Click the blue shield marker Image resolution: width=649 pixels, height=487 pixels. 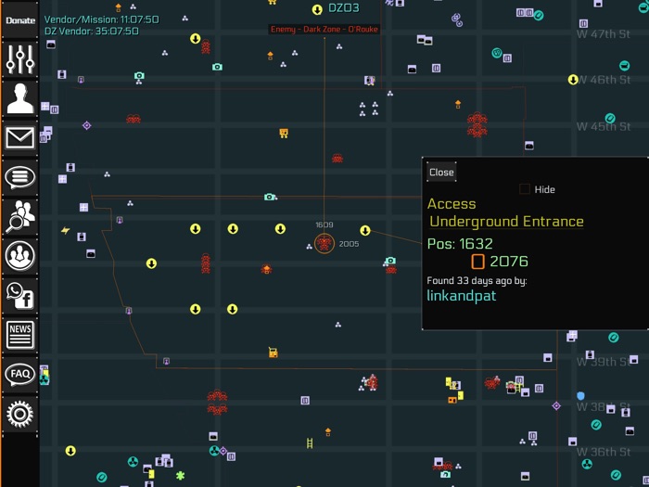[580, 396]
